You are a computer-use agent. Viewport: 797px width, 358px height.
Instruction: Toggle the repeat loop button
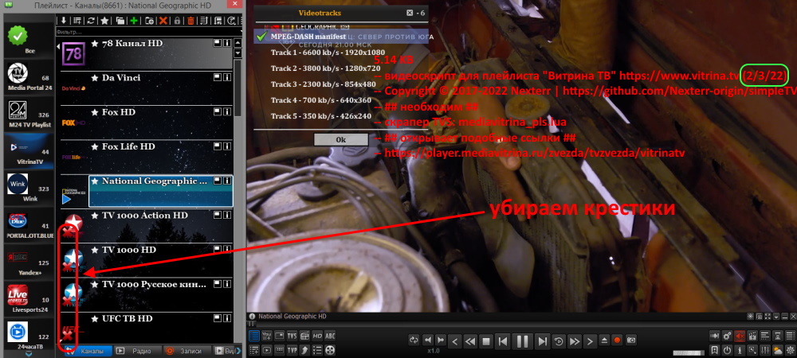coord(414,340)
